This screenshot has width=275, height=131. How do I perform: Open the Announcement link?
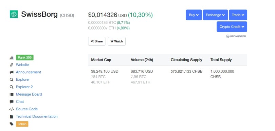[29, 72]
